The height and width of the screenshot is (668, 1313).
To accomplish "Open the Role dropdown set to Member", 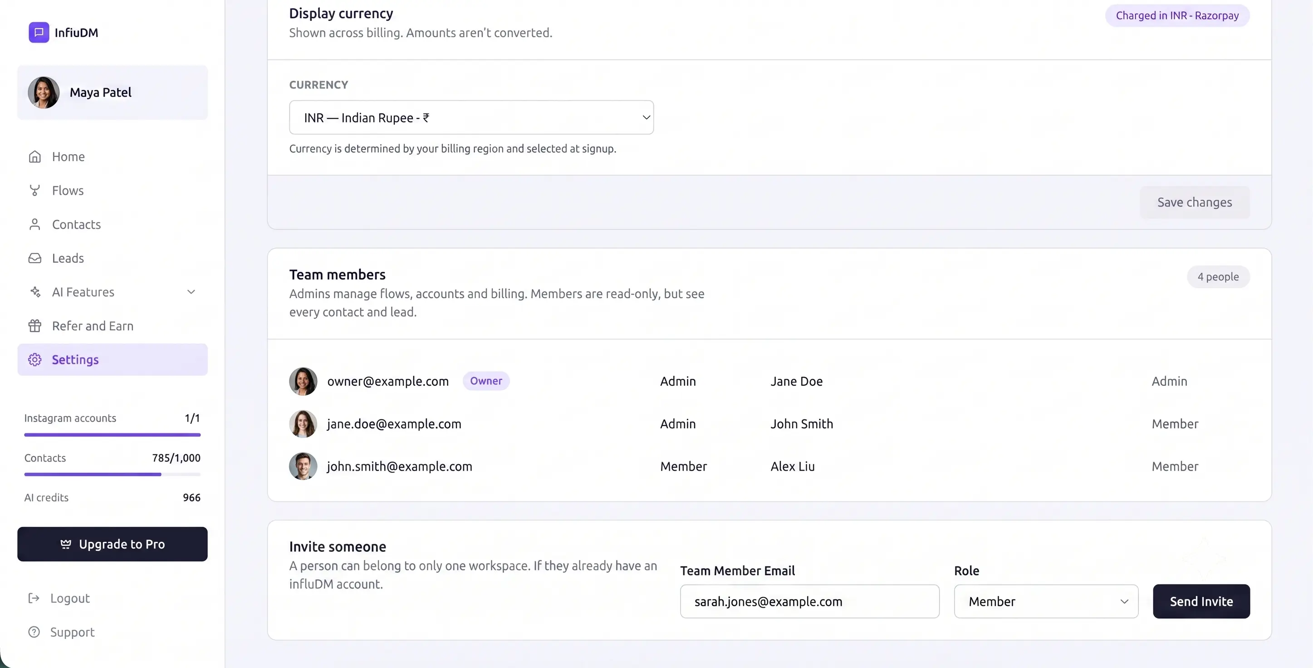I will pyautogui.click(x=1046, y=601).
